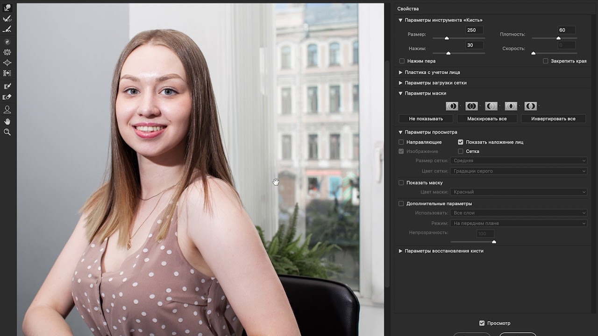Select the Bloat tool

click(7, 63)
